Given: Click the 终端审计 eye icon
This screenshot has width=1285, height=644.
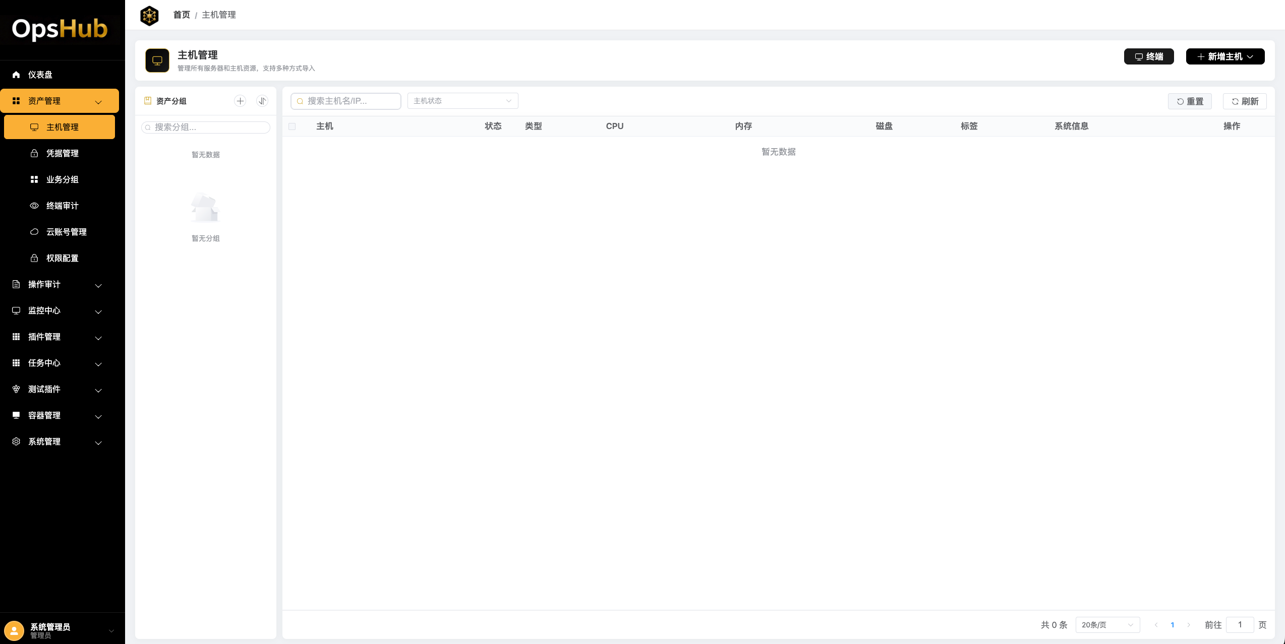Looking at the screenshot, I should tap(34, 206).
